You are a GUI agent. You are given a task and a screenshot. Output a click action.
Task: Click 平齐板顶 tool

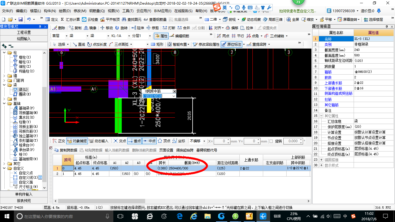click(x=110, y=19)
